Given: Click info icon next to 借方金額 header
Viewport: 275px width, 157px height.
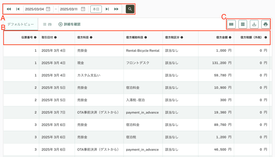Looking at the screenshot, I should click(x=230, y=37).
